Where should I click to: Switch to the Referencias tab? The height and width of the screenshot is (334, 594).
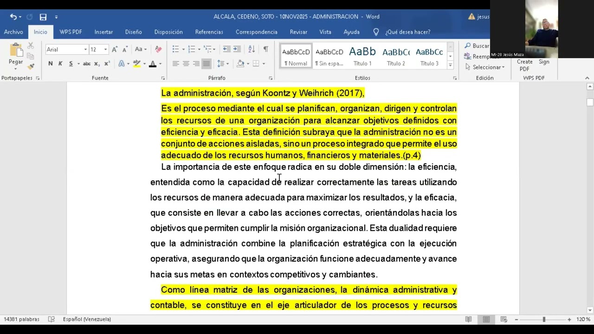(x=209, y=32)
